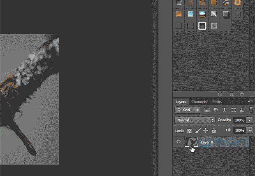Apply the white rounded outline style swatch
255x176 pixels.
202,26
